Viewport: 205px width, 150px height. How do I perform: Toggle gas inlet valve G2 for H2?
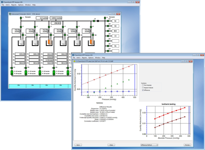[108, 26]
